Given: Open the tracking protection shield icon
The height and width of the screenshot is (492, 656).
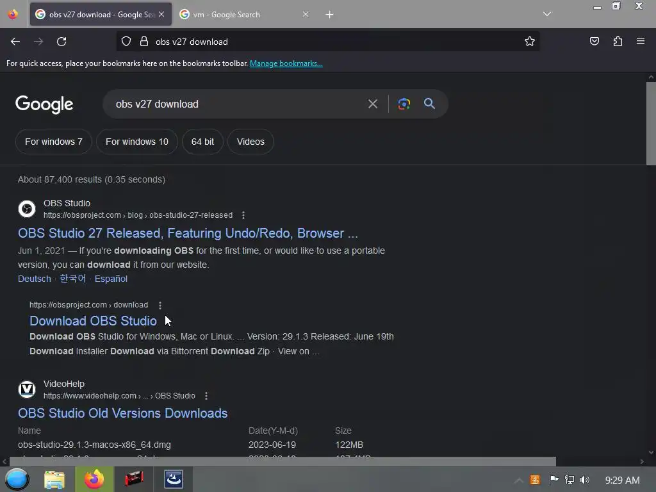Looking at the screenshot, I should [126, 41].
